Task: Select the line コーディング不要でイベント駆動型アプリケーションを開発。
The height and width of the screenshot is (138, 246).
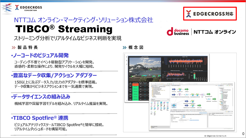Action: point(54,62)
